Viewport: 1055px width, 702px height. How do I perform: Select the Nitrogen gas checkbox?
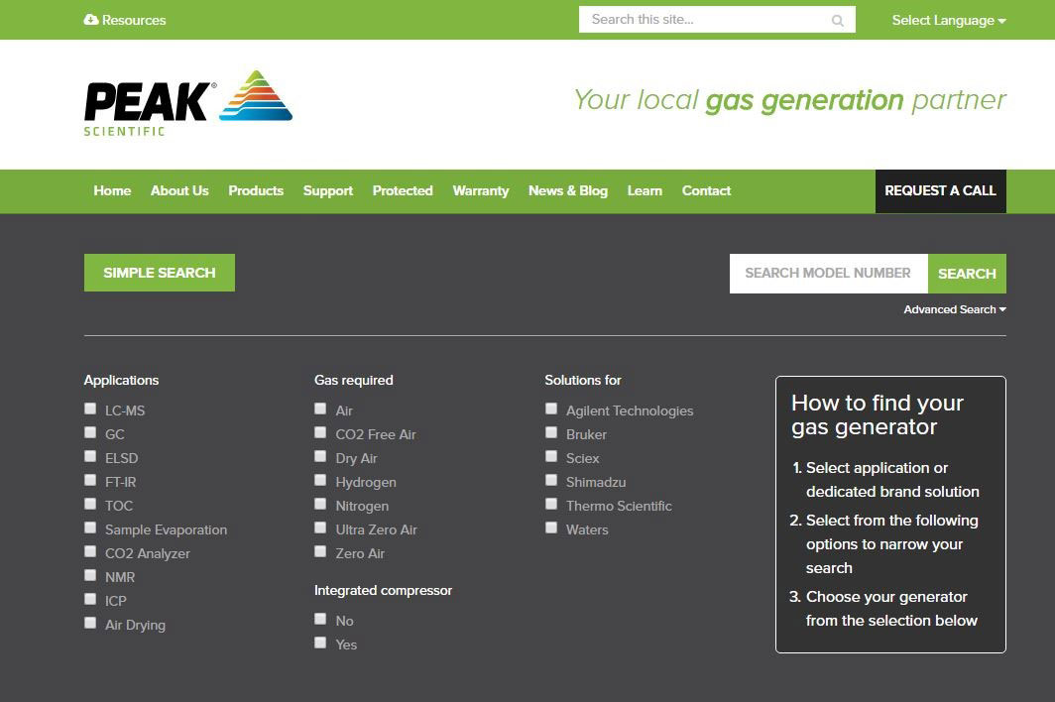(x=320, y=504)
